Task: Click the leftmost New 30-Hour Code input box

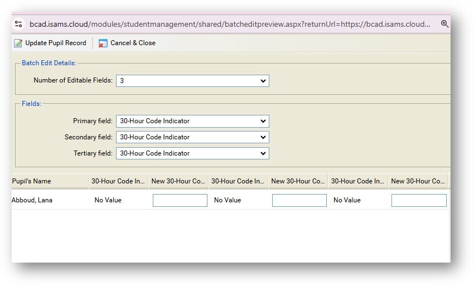Action: click(180, 200)
